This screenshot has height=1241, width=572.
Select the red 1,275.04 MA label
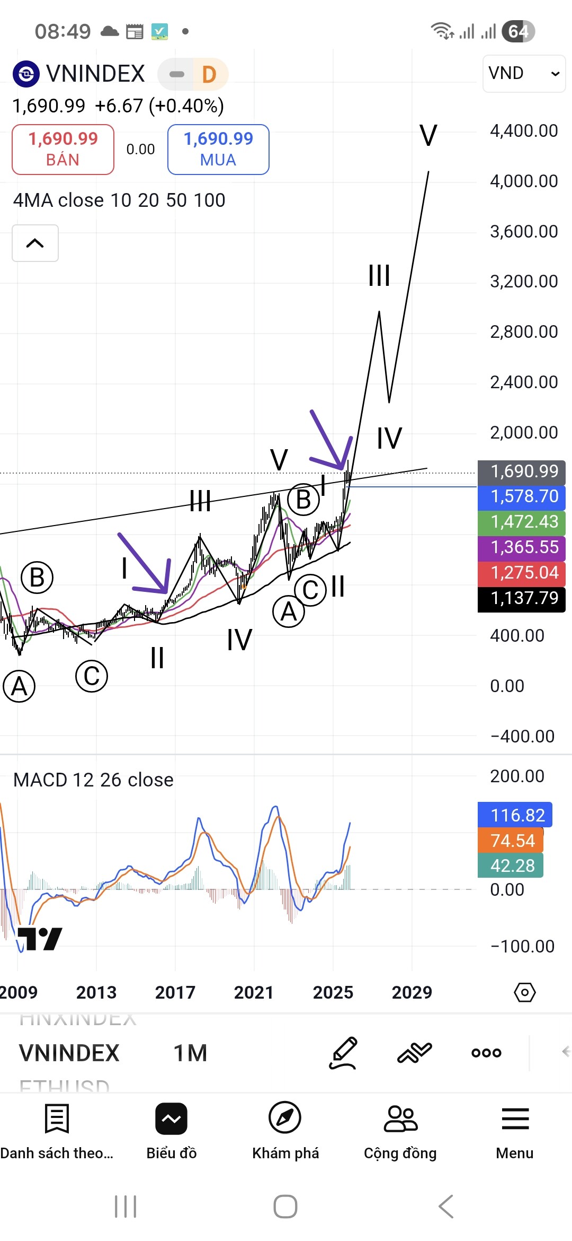(x=522, y=573)
